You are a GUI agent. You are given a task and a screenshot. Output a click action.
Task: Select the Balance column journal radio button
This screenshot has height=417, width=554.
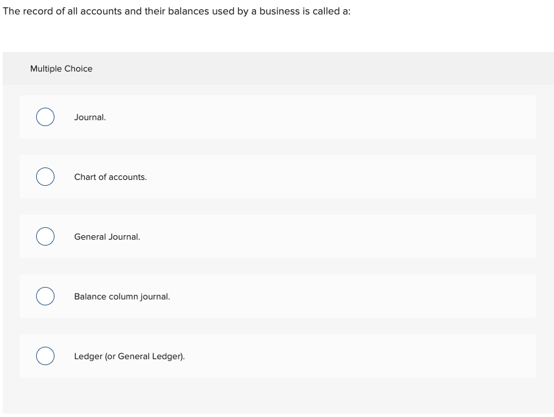click(45, 296)
